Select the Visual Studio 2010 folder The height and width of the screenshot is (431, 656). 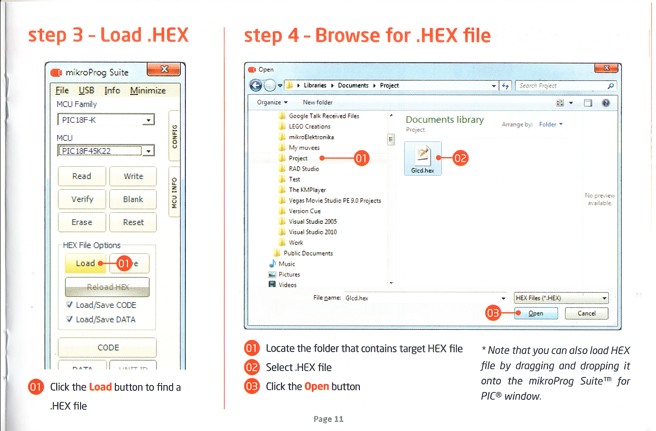click(x=313, y=232)
